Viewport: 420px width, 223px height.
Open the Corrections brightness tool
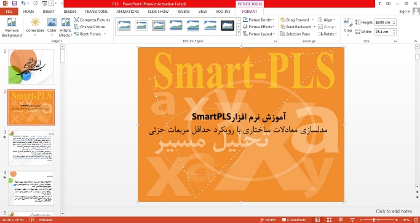coord(35,22)
